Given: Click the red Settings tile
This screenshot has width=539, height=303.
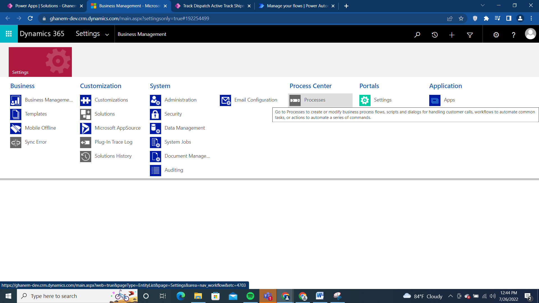Looking at the screenshot, I should [40, 62].
